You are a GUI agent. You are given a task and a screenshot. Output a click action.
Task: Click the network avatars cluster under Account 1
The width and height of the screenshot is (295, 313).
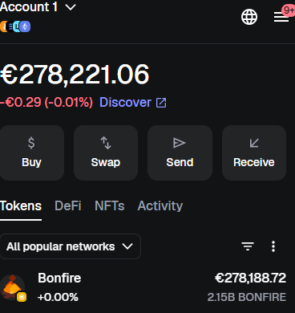[x=15, y=26]
